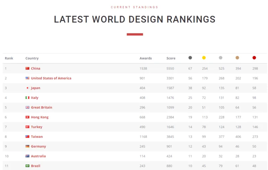Click the China flag icon
Viewport: 268px width, 170px height.
tap(27, 69)
